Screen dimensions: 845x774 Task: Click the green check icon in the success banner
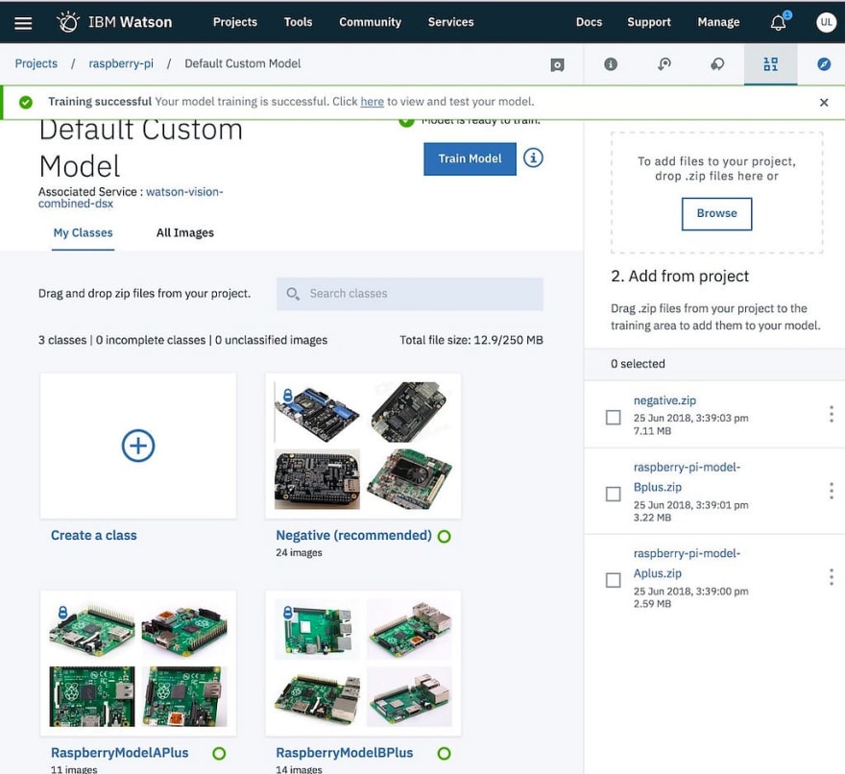25,102
